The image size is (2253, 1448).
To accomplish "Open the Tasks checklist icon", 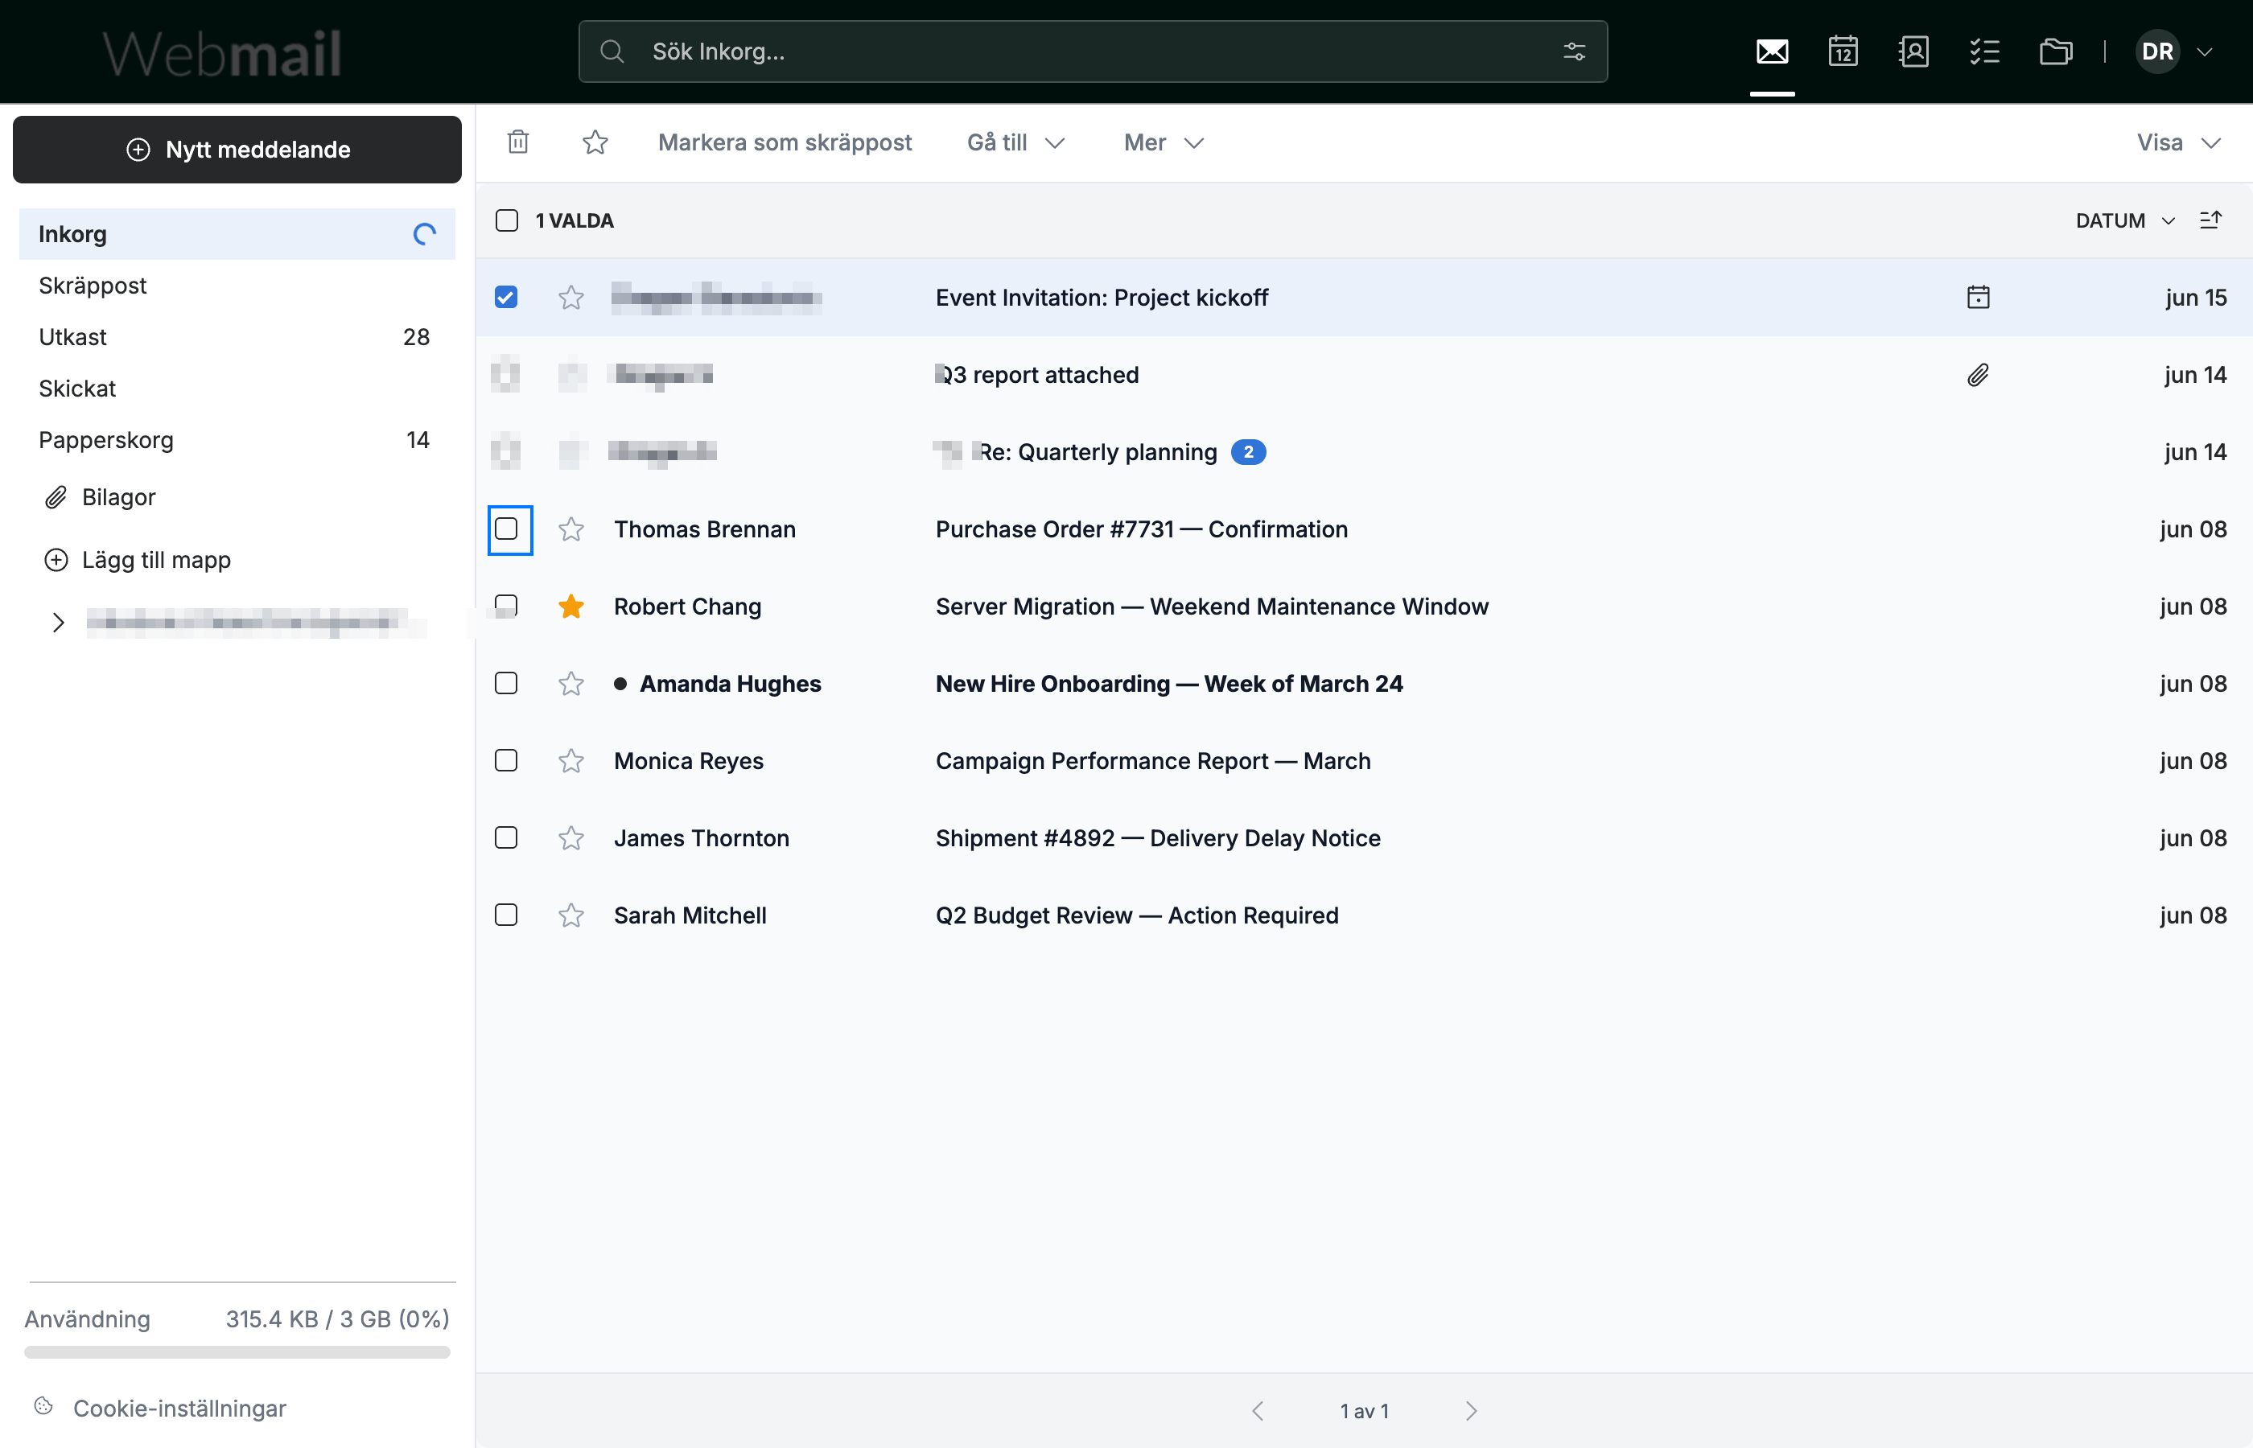I will click(1984, 51).
